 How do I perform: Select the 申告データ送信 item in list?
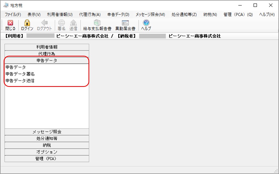[x=20, y=81]
